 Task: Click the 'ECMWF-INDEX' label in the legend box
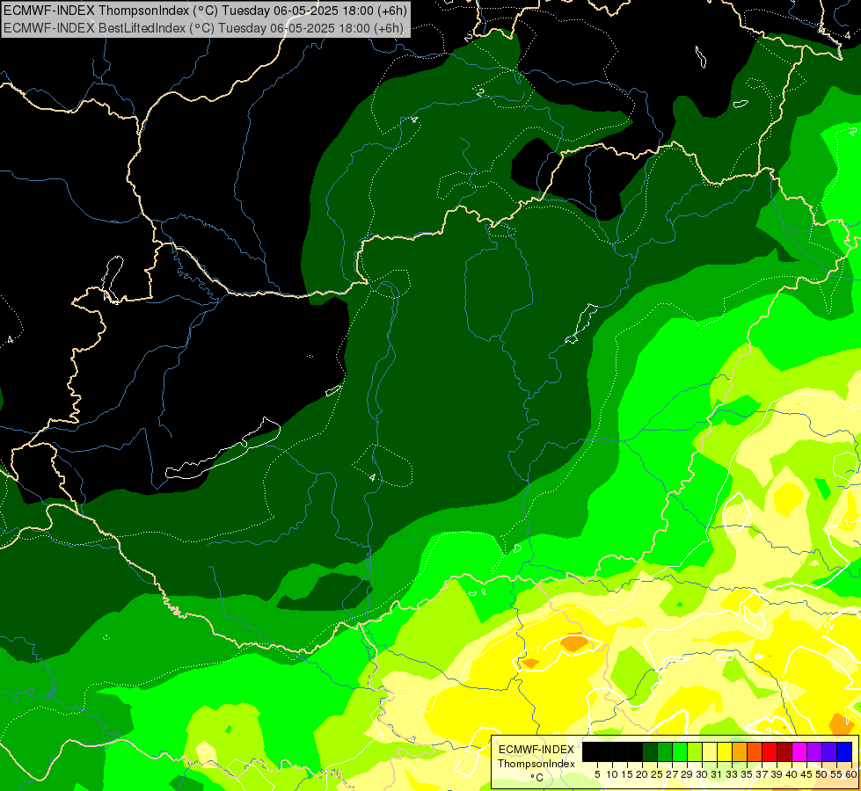tap(536, 750)
